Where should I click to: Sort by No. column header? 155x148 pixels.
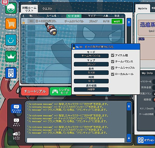[31, 16]
